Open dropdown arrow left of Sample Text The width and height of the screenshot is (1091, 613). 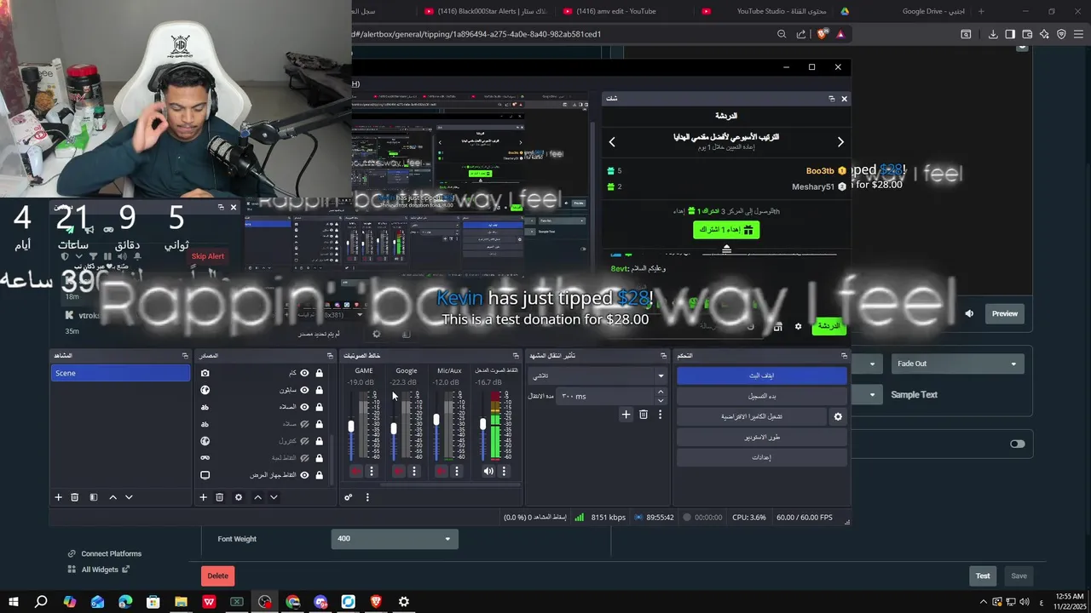[871, 394]
